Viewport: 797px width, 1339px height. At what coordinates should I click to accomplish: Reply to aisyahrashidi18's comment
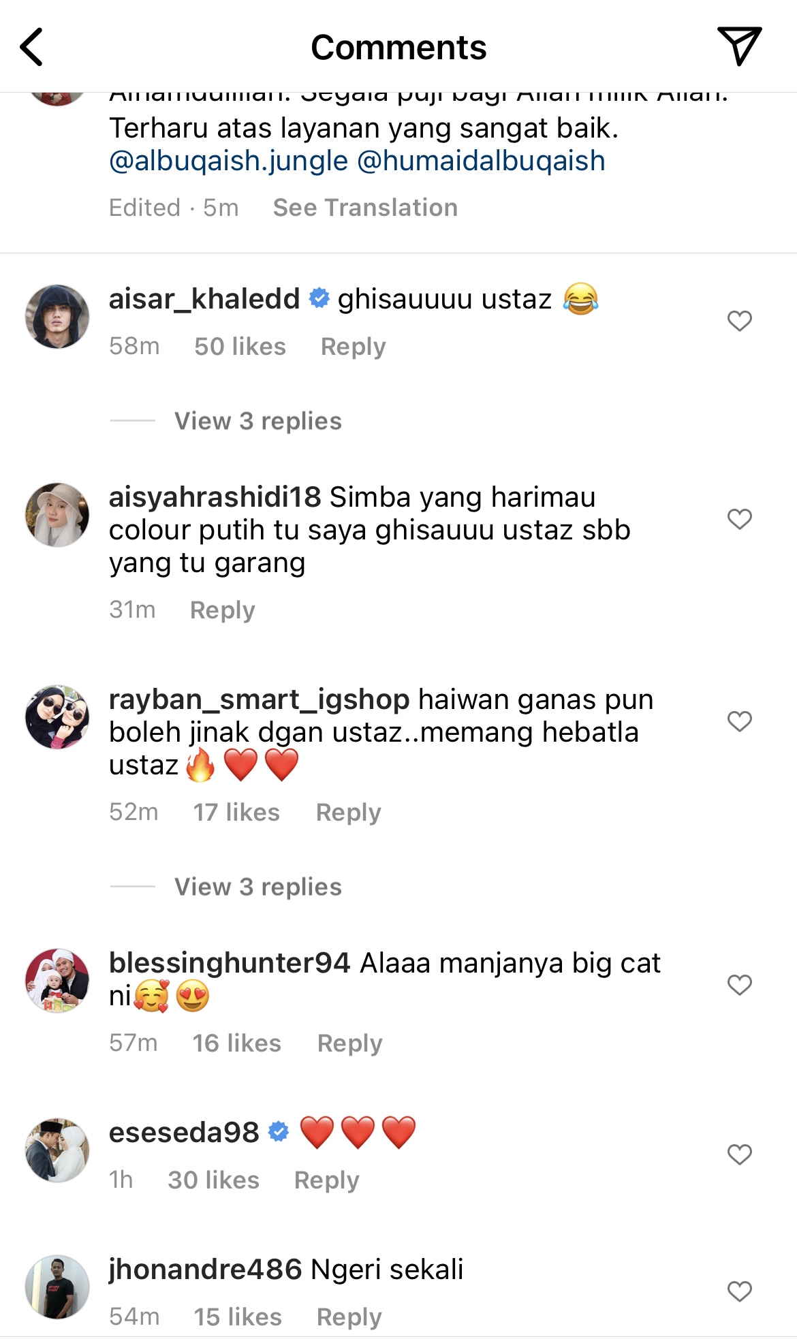coord(223,610)
